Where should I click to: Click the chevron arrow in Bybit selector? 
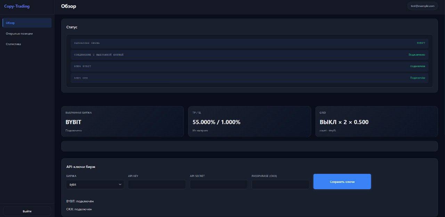point(120,184)
